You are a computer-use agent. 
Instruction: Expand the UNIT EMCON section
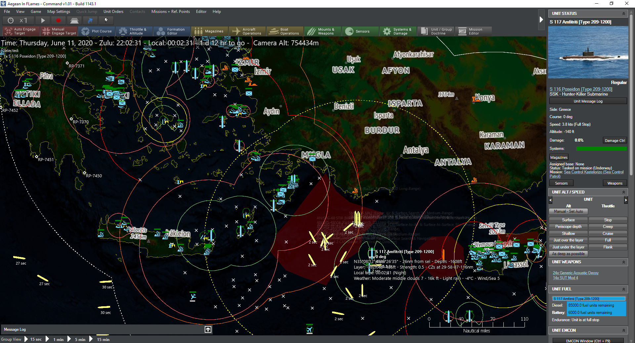click(624, 330)
